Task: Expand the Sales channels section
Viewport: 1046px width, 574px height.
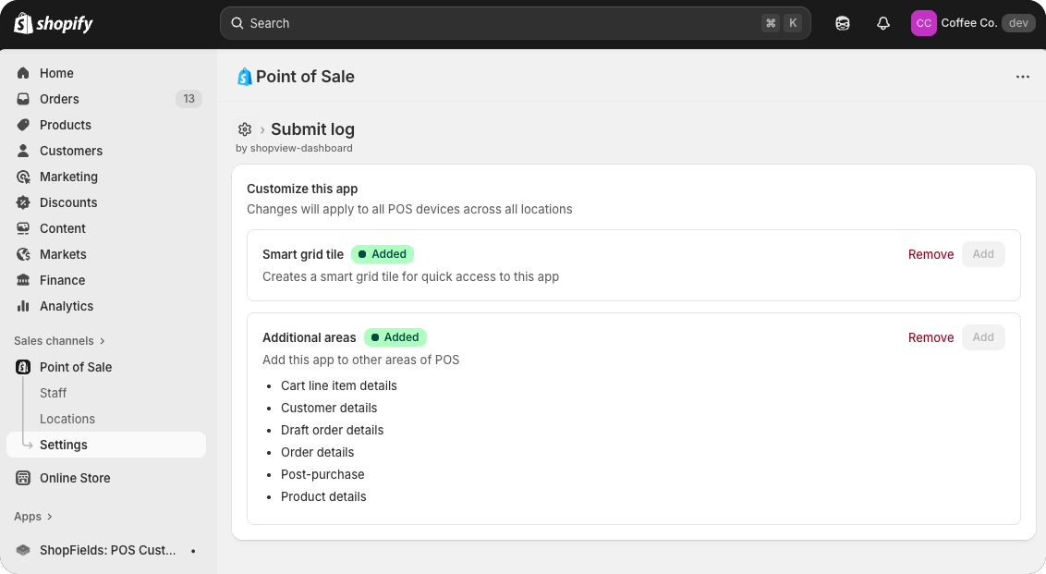Action: [x=59, y=340]
